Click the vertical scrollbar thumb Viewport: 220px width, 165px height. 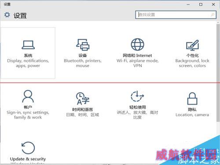click(x=218, y=73)
